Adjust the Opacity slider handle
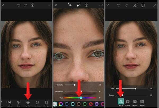This screenshot has width=159, height=108. coord(74,85)
